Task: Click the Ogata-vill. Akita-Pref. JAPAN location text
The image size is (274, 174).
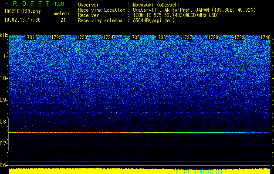Action: [x=194, y=10]
